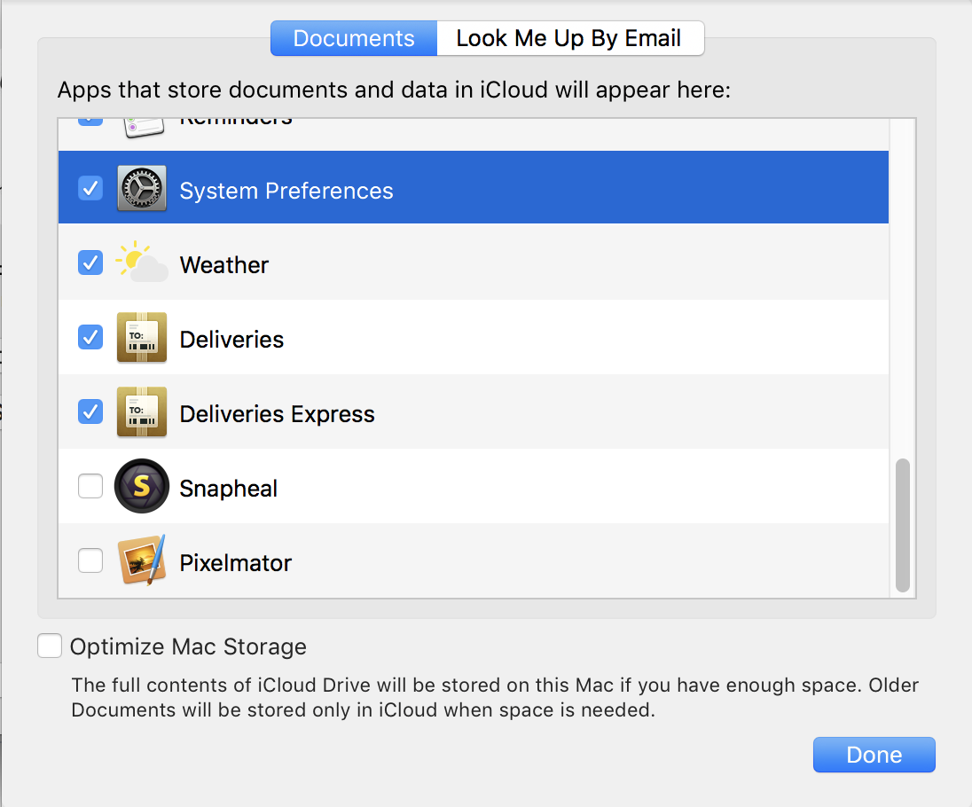
Task: Click the Done button
Action: click(x=874, y=755)
